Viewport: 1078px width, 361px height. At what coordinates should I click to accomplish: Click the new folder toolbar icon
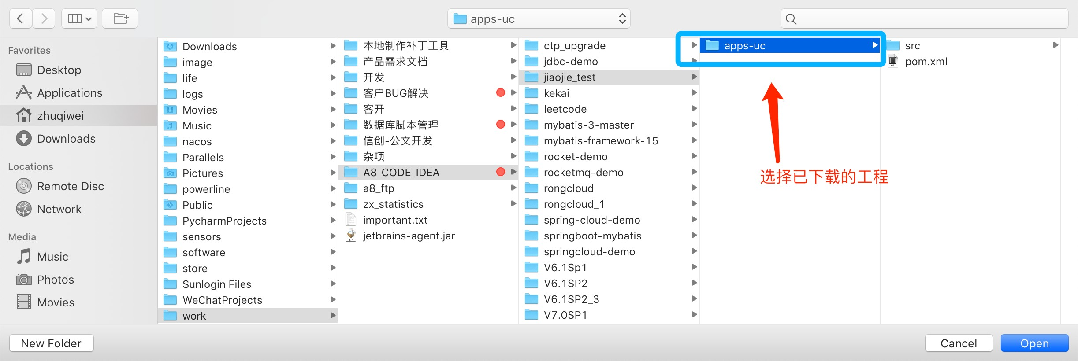(120, 18)
